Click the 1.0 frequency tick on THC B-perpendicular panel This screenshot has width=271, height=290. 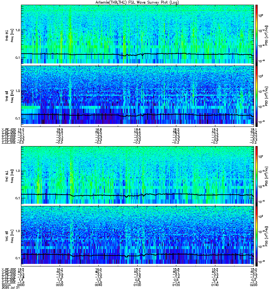(x=18, y=171)
